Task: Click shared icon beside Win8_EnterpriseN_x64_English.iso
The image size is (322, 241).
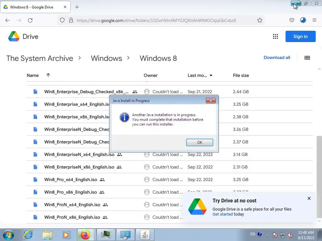Action: pyautogui.click(x=119, y=154)
